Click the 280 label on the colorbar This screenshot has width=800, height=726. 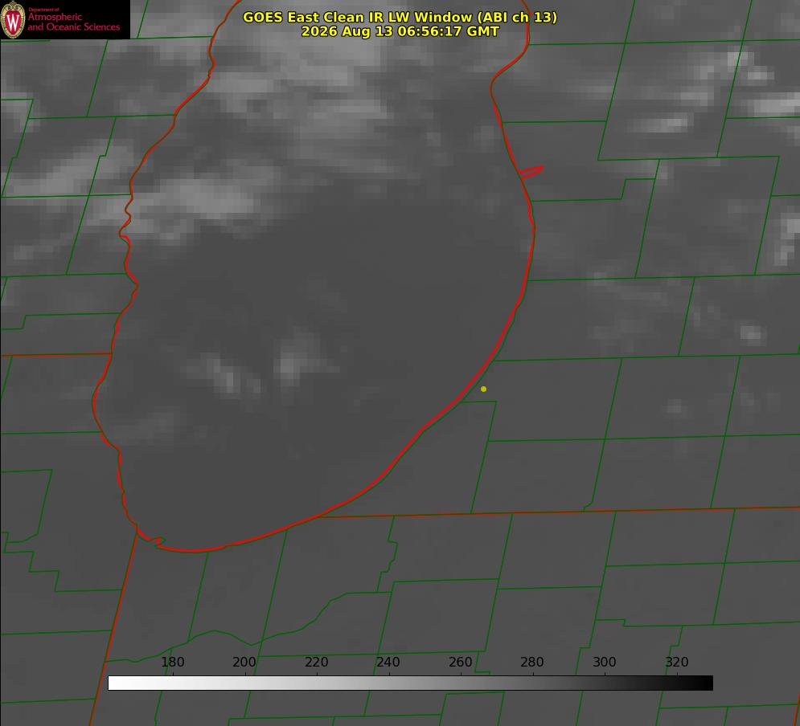pyautogui.click(x=532, y=662)
